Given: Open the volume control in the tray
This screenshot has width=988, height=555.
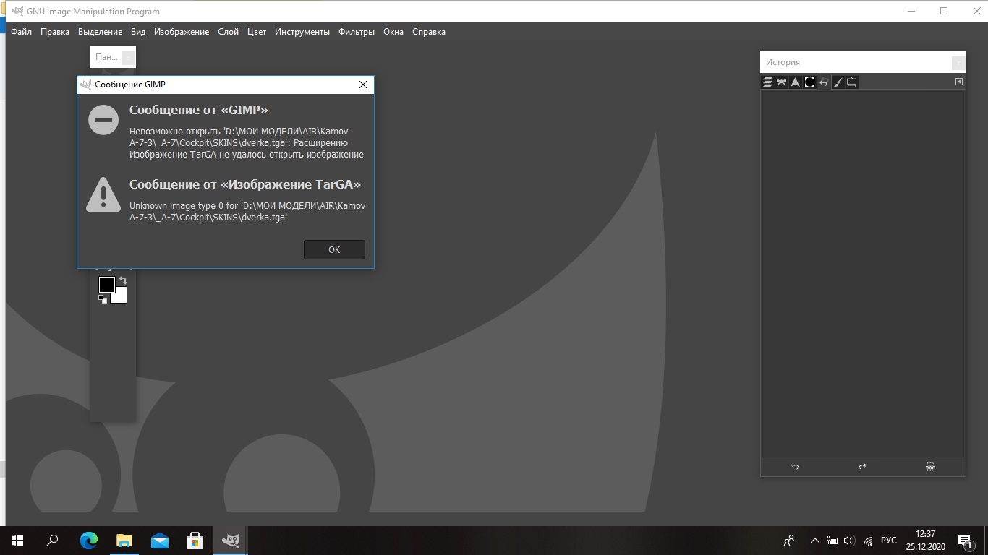Looking at the screenshot, I should 849,541.
